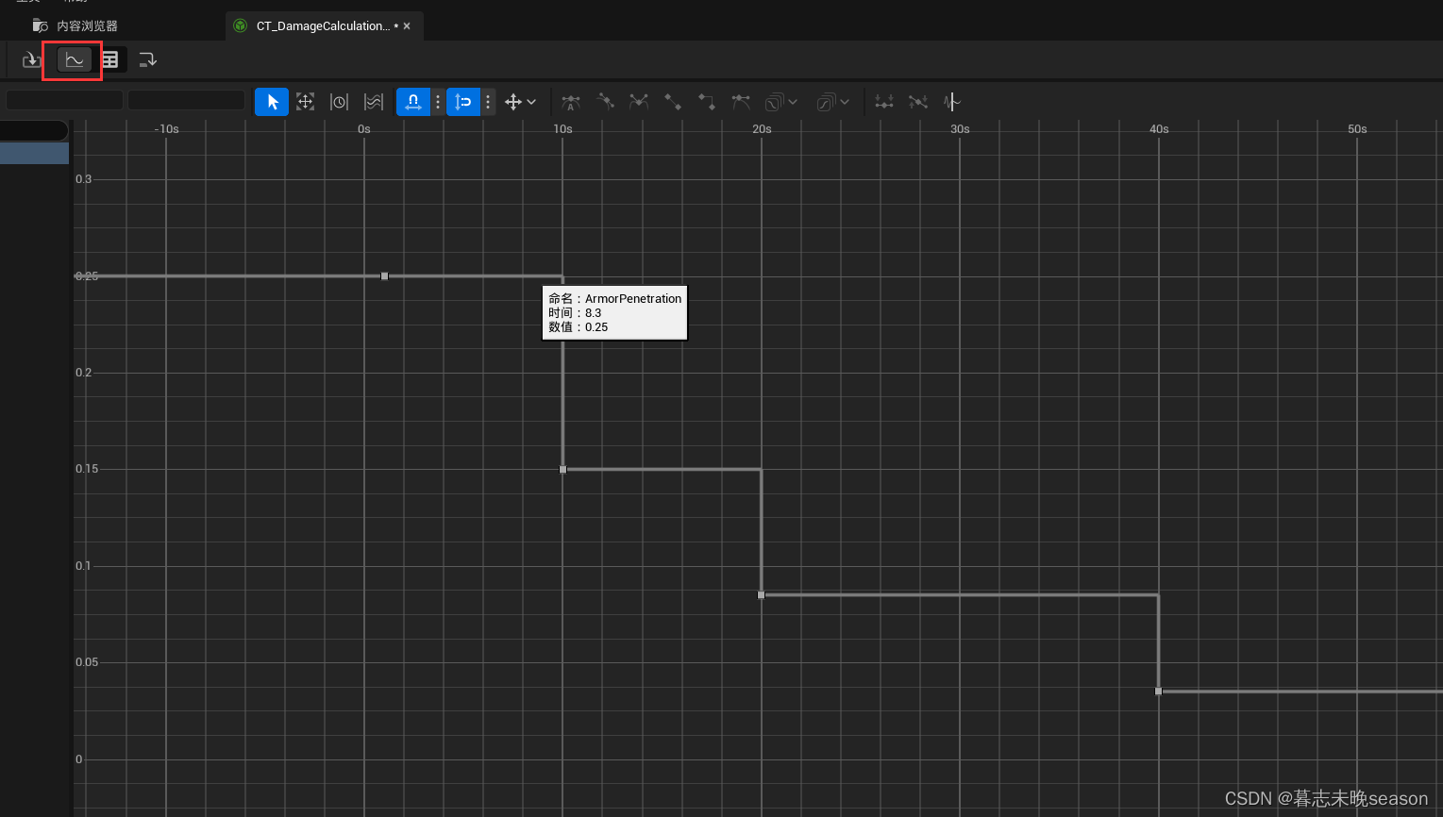The image size is (1443, 817).
Task: Toggle time snapping magnet
Action: [x=412, y=101]
